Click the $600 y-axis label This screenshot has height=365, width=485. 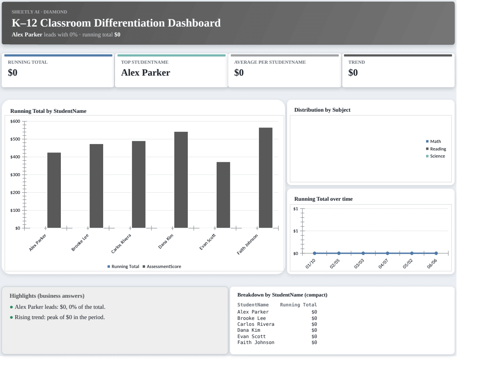click(15, 121)
